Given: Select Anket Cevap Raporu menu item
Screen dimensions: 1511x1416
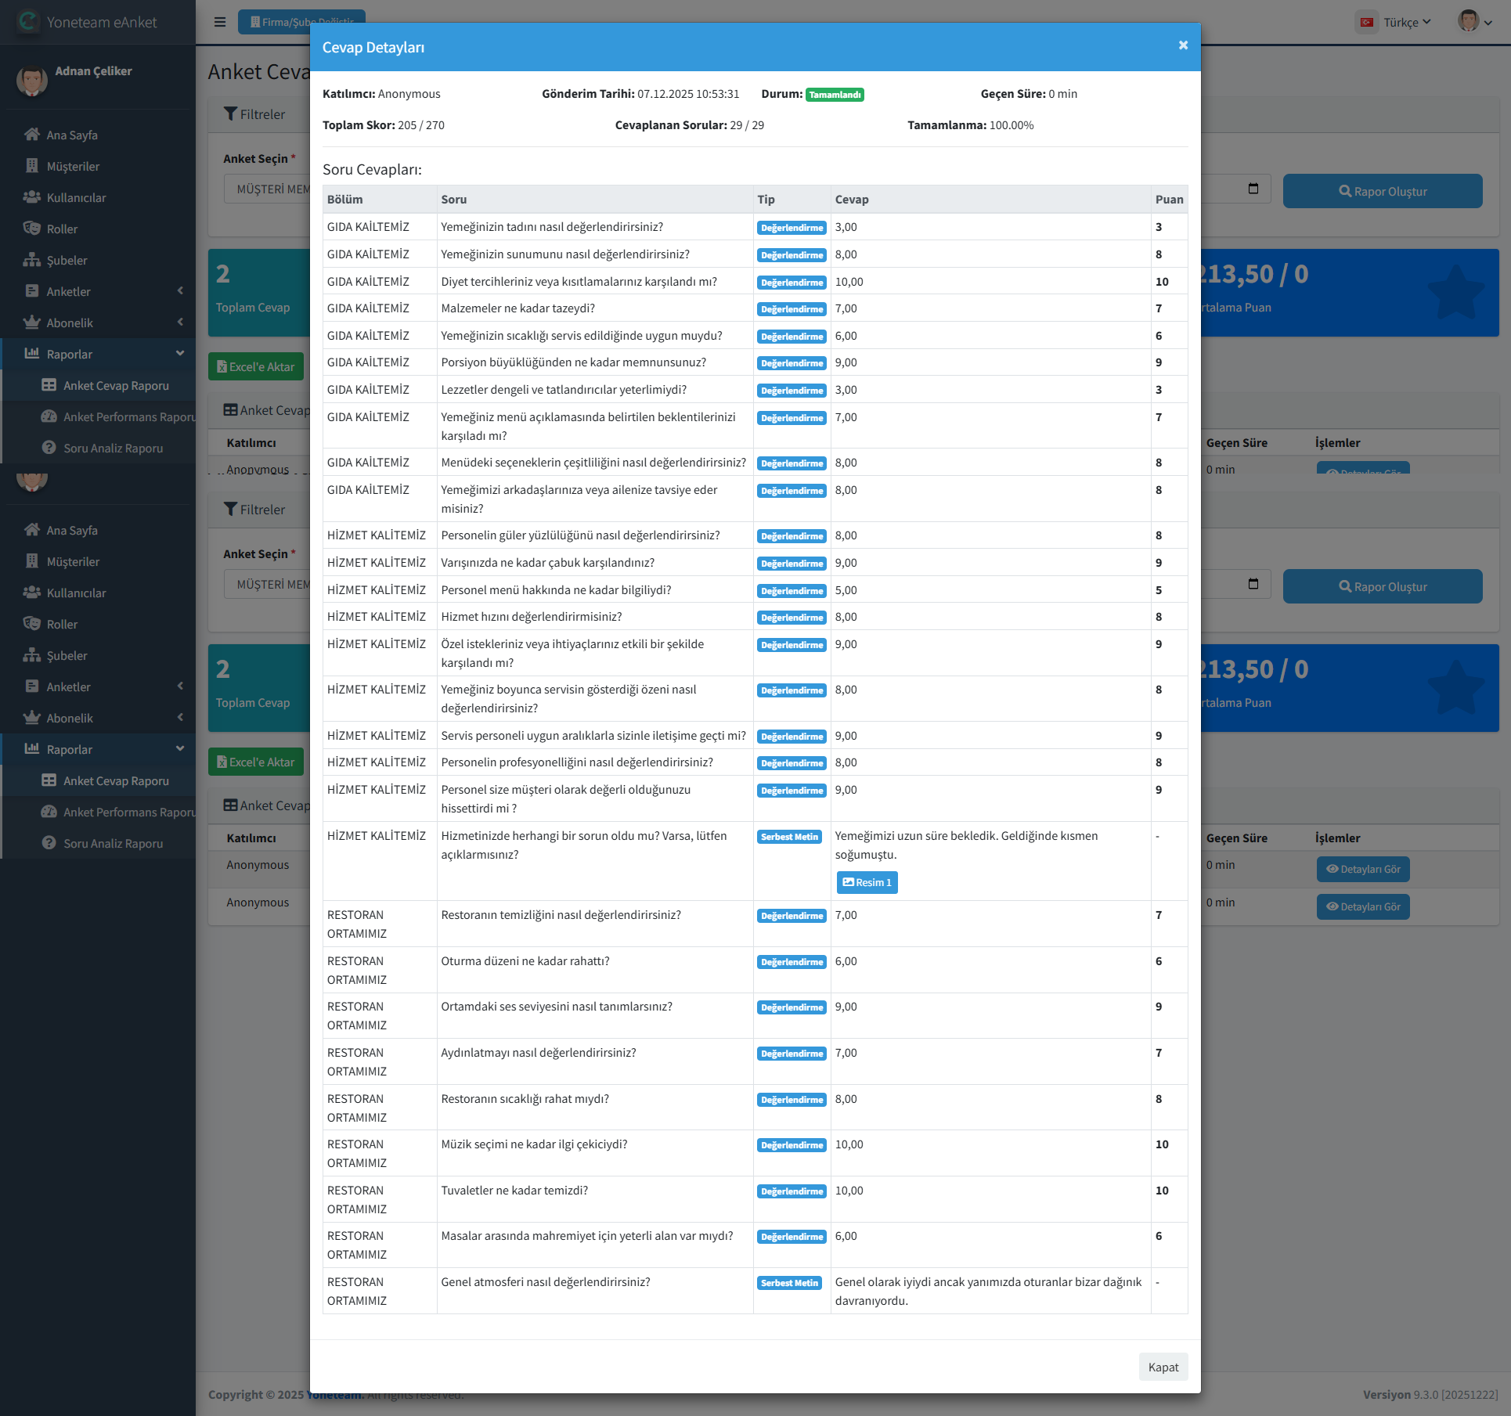Looking at the screenshot, I should click(x=116, y=385).
